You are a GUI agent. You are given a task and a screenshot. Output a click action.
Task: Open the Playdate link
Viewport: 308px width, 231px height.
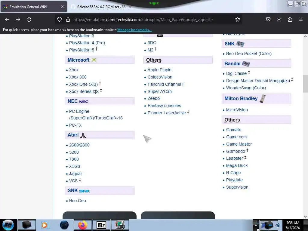pos(234,180)
